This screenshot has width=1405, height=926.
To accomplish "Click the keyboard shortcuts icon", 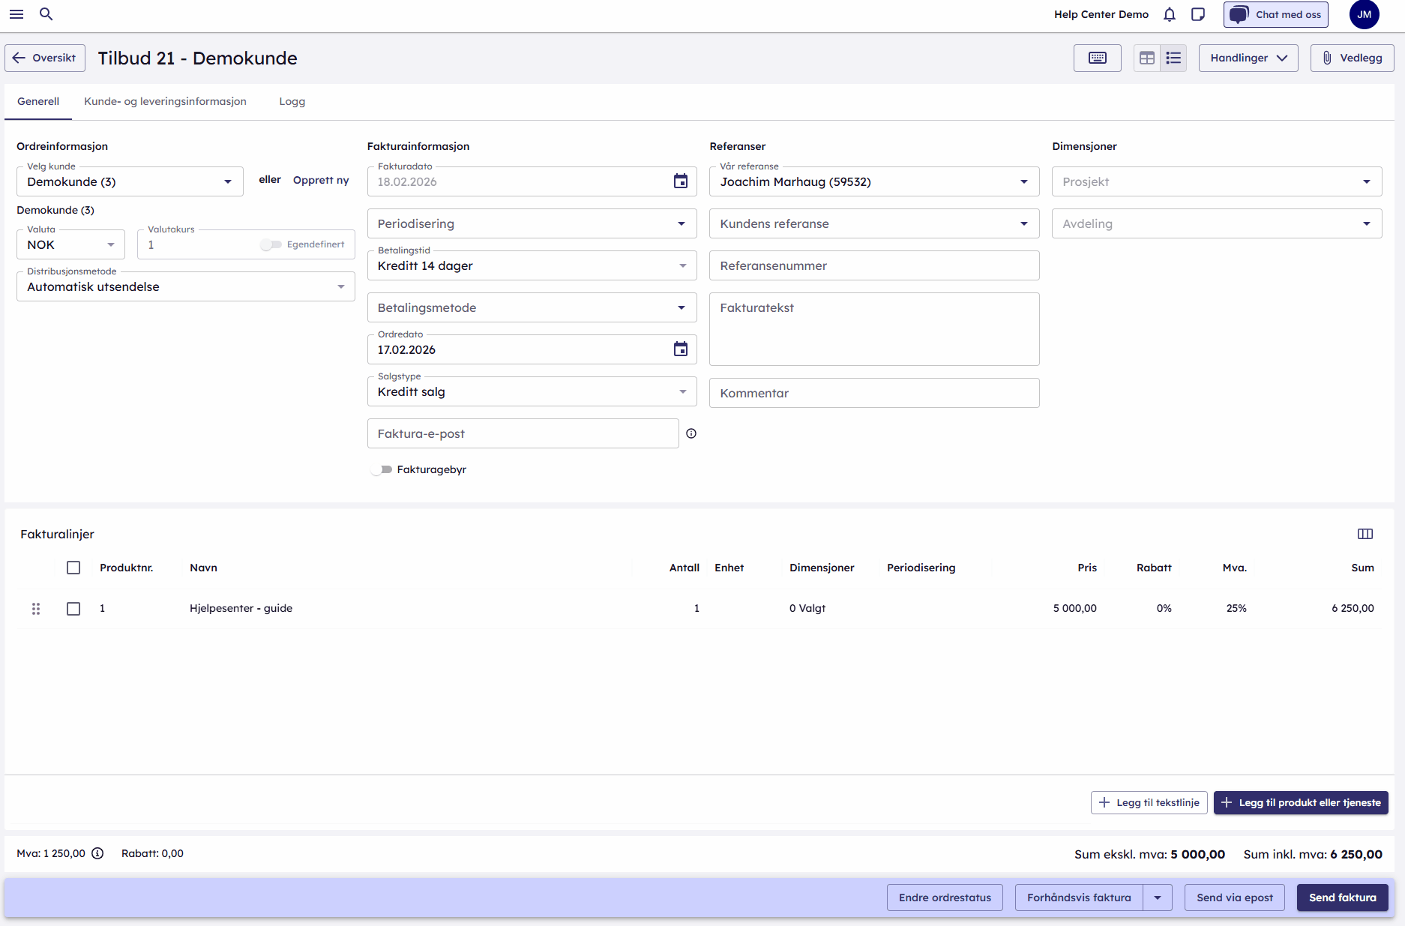I will click(1097, 58).
